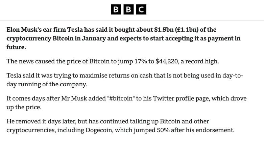Click the middle "B" block of the logo
The image size is (264, 146).
point(128,9)
